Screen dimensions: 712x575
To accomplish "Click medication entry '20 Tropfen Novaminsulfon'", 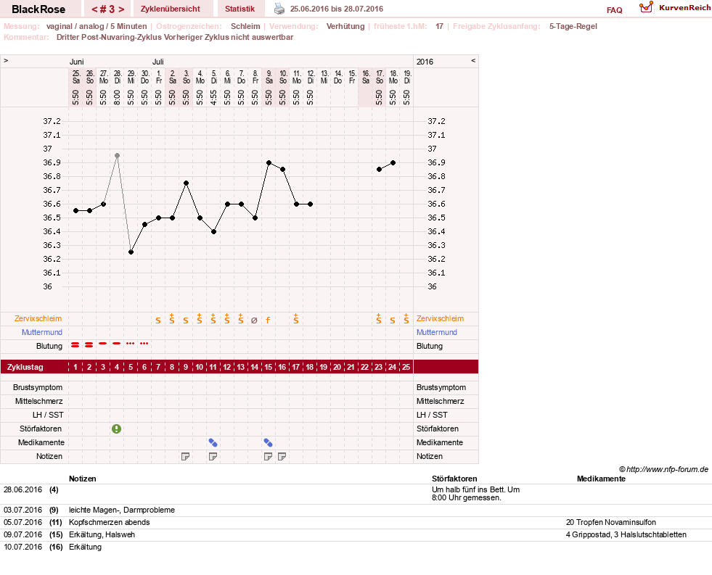I will click(610, 522).
